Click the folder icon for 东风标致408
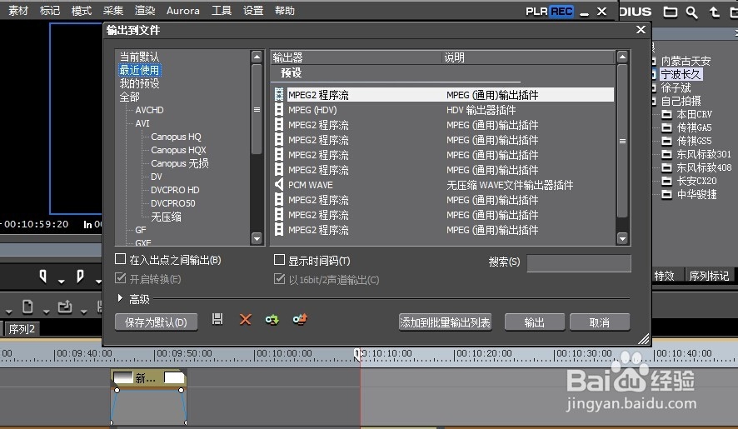The height and width of the screenshot is (429, 738). tap(666, 167)
